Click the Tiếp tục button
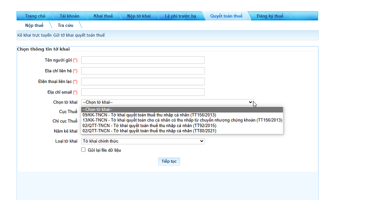 tap(169, 161)
